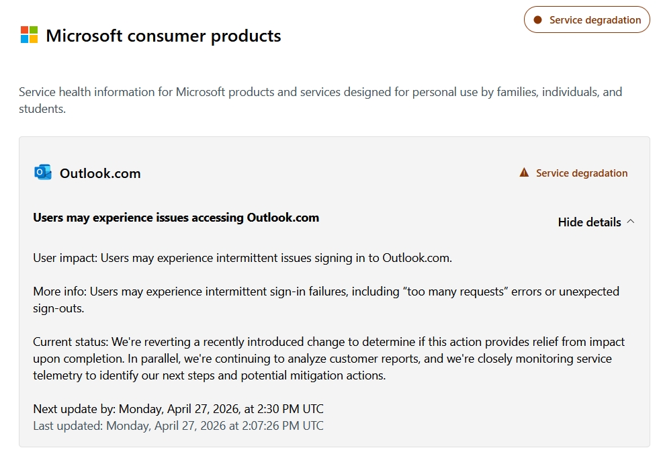Select the Hide details link
Viewport: 659px width, 450px height.
click(589, 222)
